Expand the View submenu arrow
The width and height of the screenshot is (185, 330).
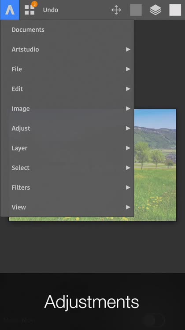click(x=128, y=207)
